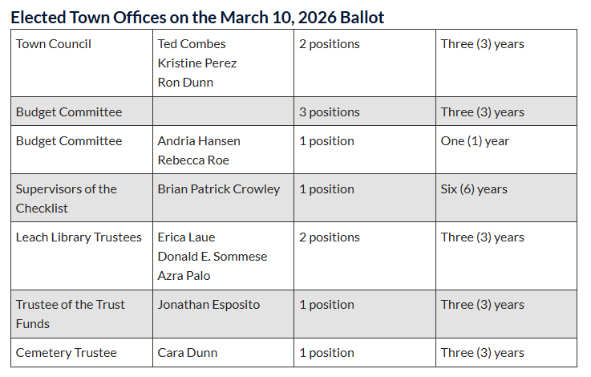591x377 pixels.
Task: Select the Cemetery Trustee office cell
Action: (67, 353)
